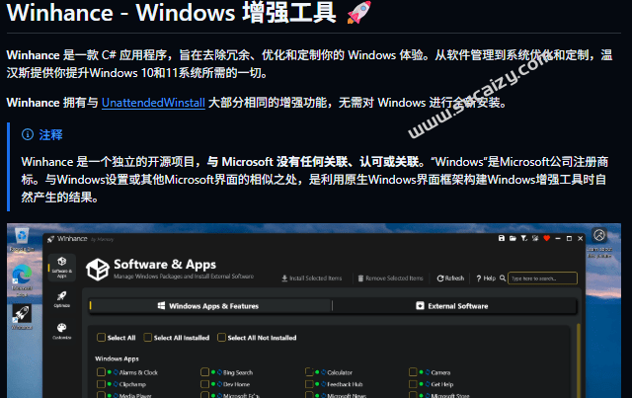Click the blue reinstall arrows beside Calculator

[x=324, y=372]
